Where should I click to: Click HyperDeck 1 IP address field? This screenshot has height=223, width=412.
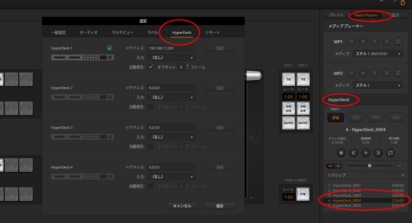click(171, 48)
